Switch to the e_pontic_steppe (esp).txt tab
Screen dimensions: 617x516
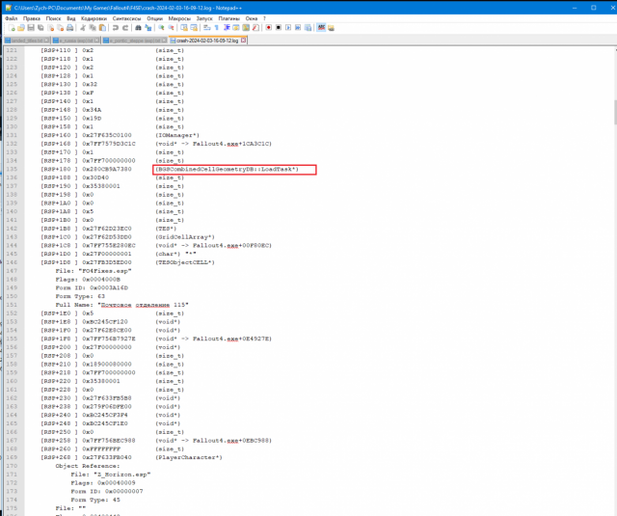click(131, 41)
